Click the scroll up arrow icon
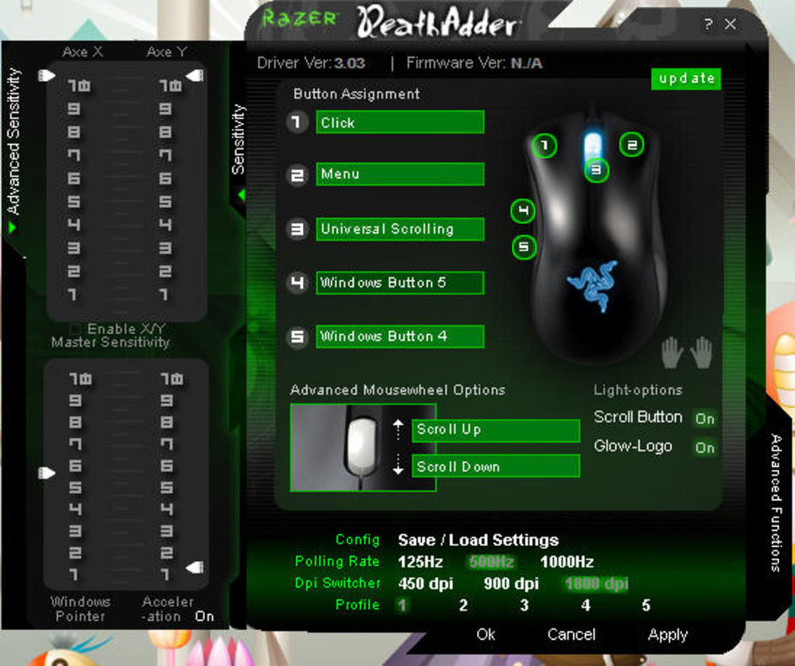Screen dimensions: 795x666 pos(398,430)
